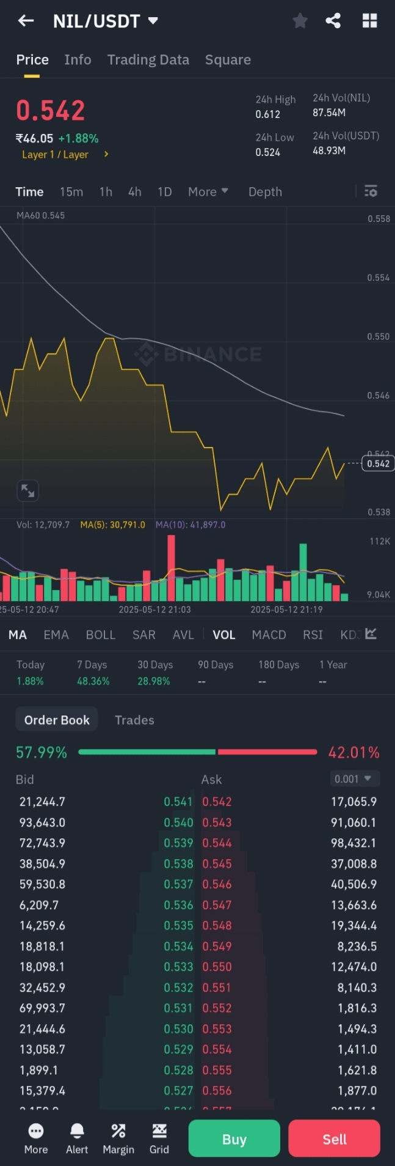
Task: Open the 0.001 price precision dropdown
Action: pyautogui.click(x=353, y=778)
